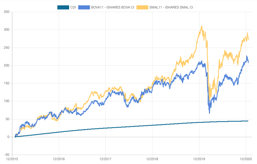257x164 pixels.
Task: Click the 350 y-axis label
Action: pos(7,12)
